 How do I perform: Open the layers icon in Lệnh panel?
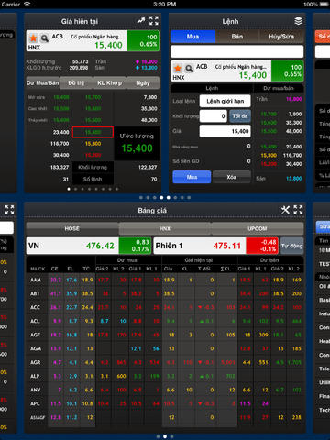[298, 21]
